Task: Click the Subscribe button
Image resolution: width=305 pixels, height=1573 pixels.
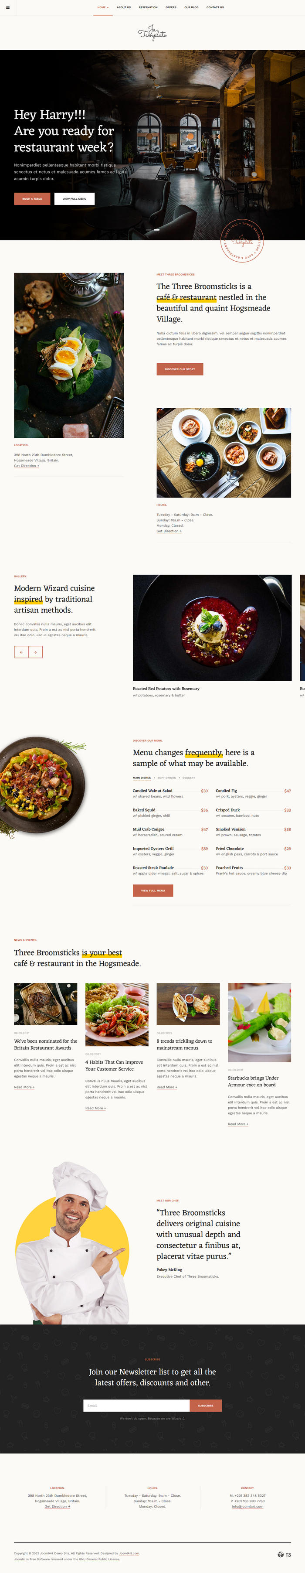Action: click(206, 1405)
